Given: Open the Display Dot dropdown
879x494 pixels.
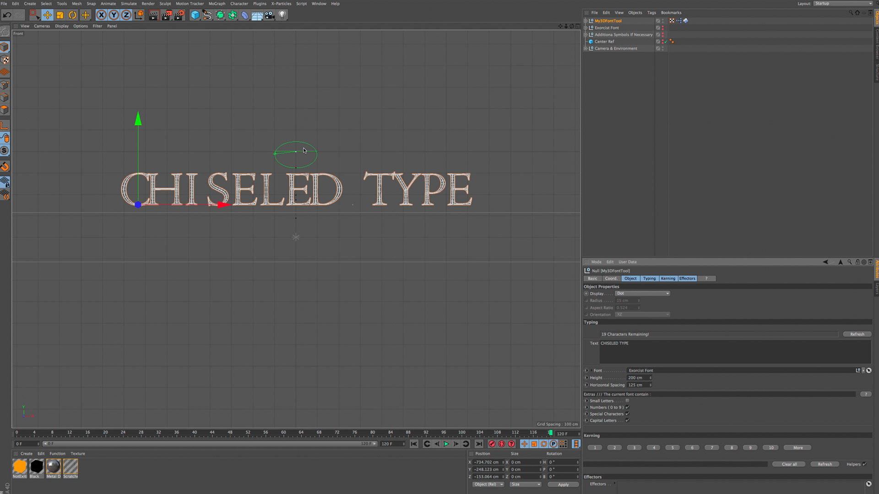Looking at the screenshot, I should 642,294.
